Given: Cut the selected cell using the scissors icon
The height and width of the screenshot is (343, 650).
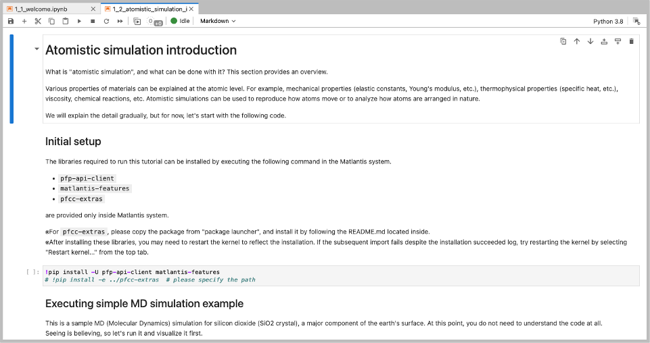Looking at the screenshot, I should click(x=39, y=21).
